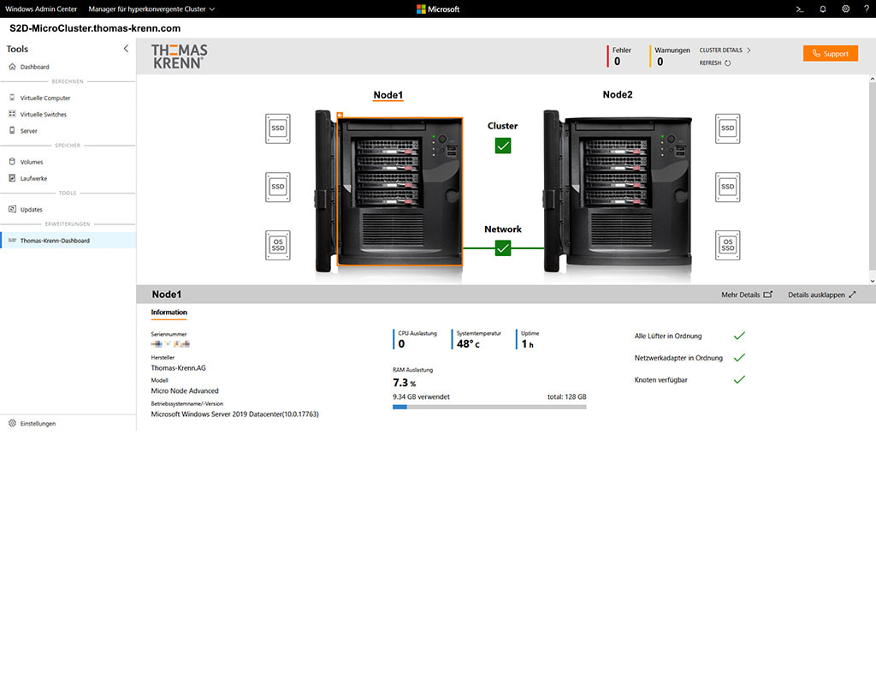Click the Node2 server image
Screen dimensions: 876x685
[618, 191]
